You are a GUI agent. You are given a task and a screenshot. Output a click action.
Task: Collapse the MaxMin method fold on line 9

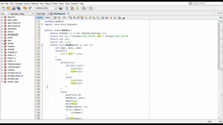pos(42,45)
